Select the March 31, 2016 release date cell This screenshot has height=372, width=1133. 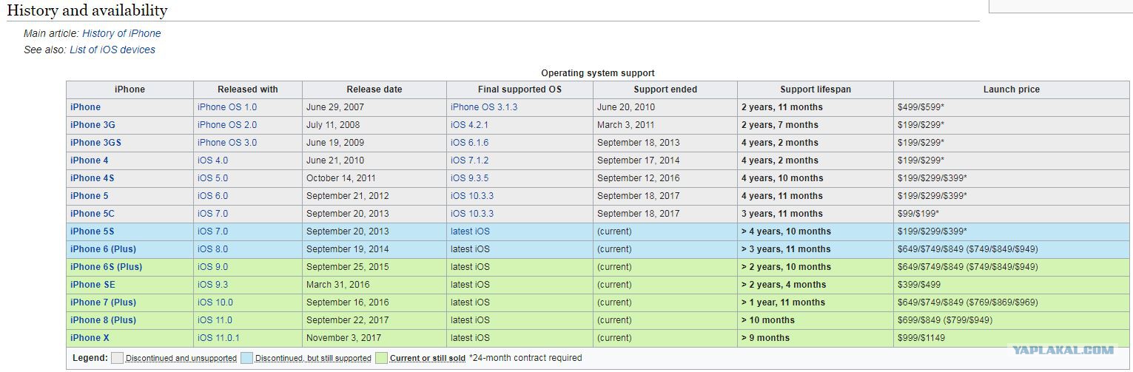point(374,285)
